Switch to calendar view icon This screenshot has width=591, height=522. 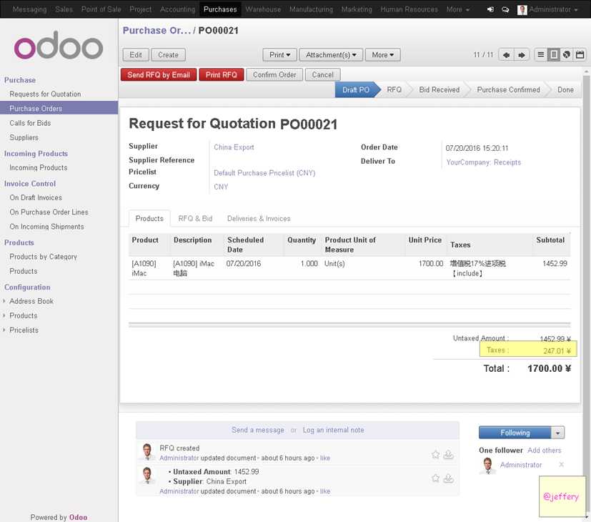click(x=580, y=54)
